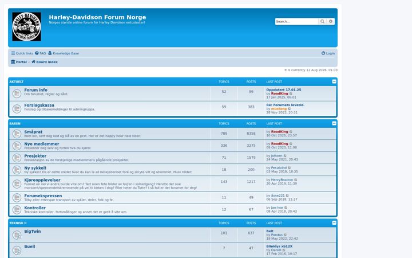Open last post titled 'Belt'

270,231
